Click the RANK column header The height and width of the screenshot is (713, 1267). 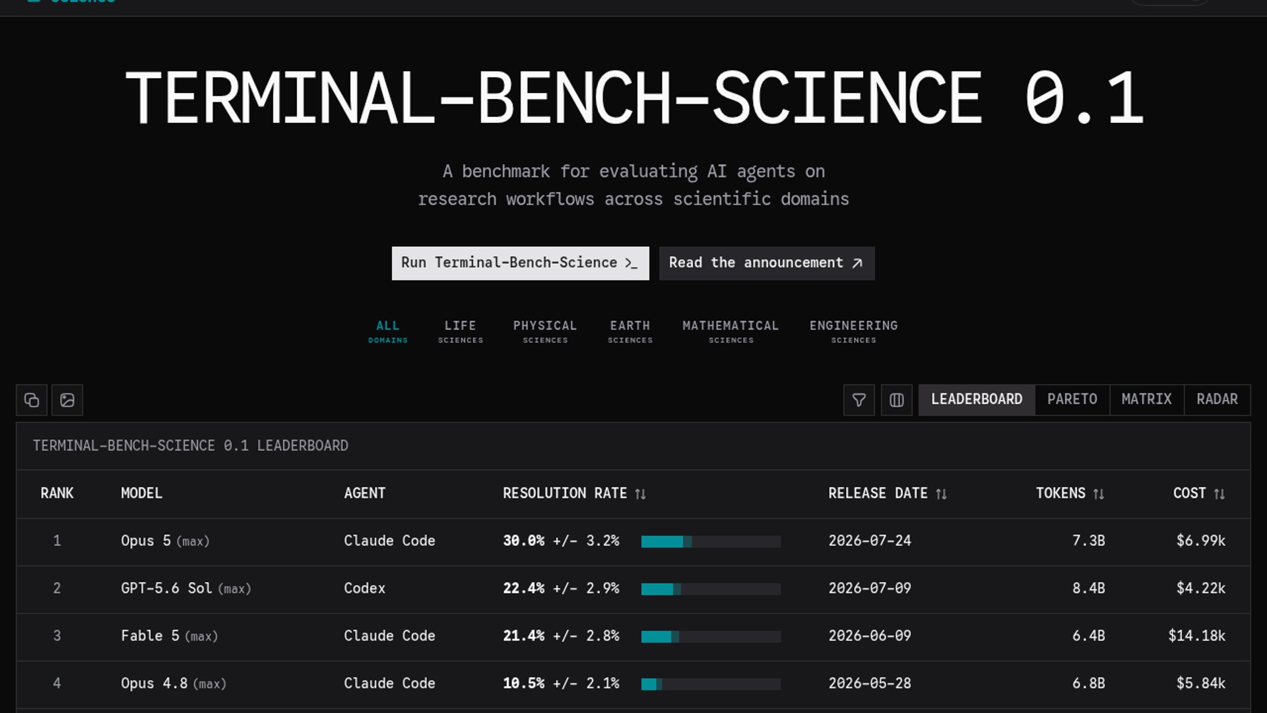(x=57, y=494)
